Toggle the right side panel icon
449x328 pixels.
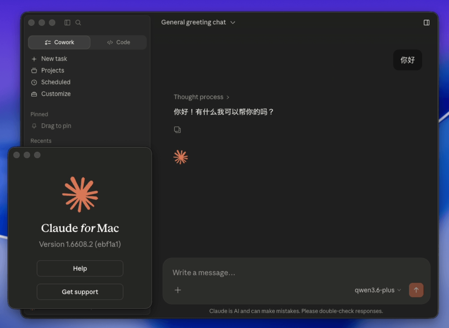427,23
